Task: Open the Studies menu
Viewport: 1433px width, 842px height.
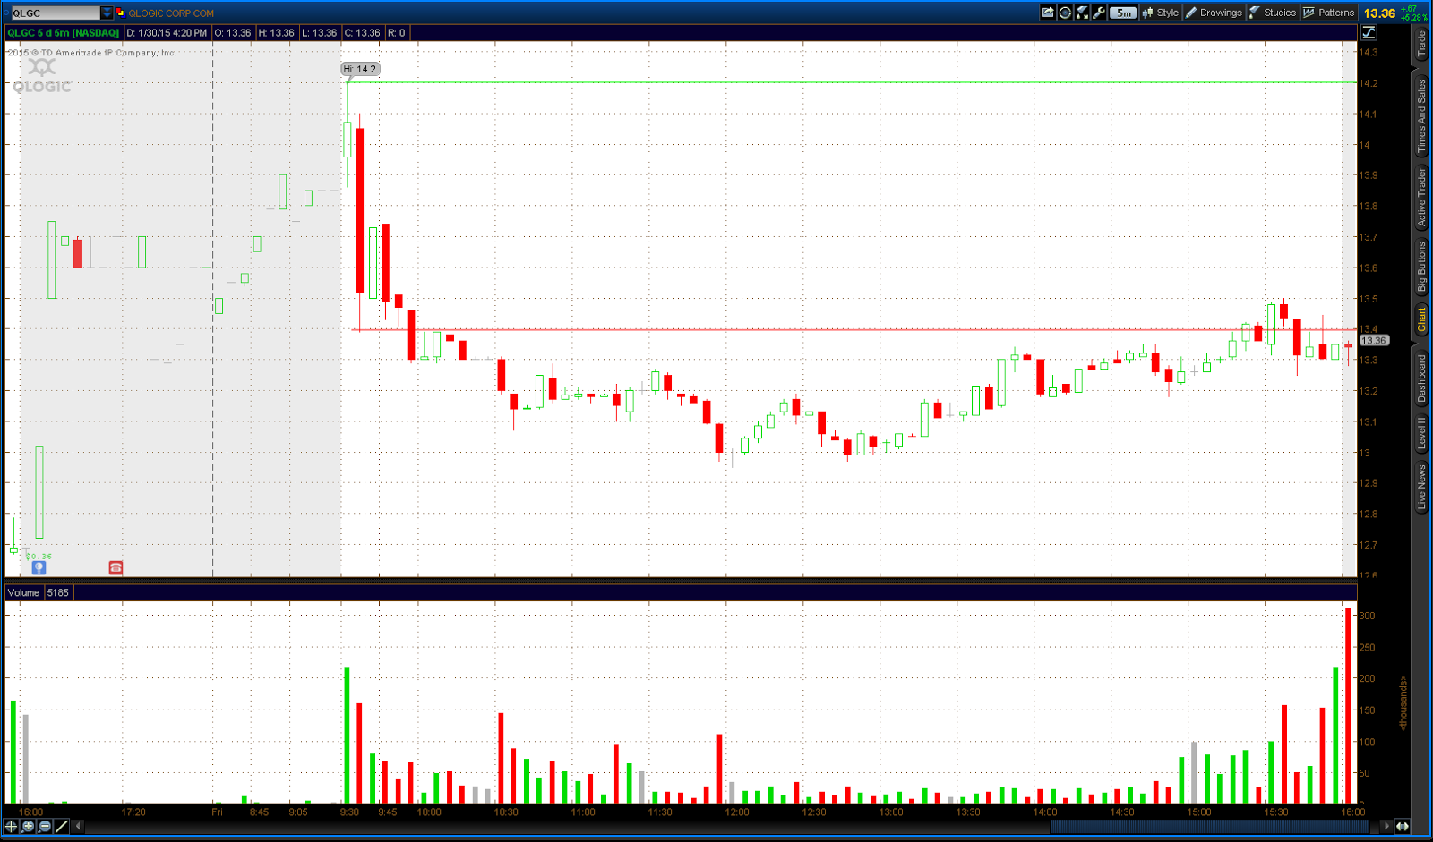Action: coord(1273,13)
